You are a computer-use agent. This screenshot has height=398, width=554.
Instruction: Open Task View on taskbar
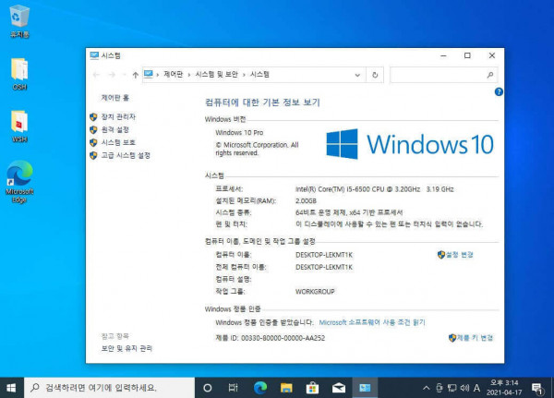(x=234, y=388)
